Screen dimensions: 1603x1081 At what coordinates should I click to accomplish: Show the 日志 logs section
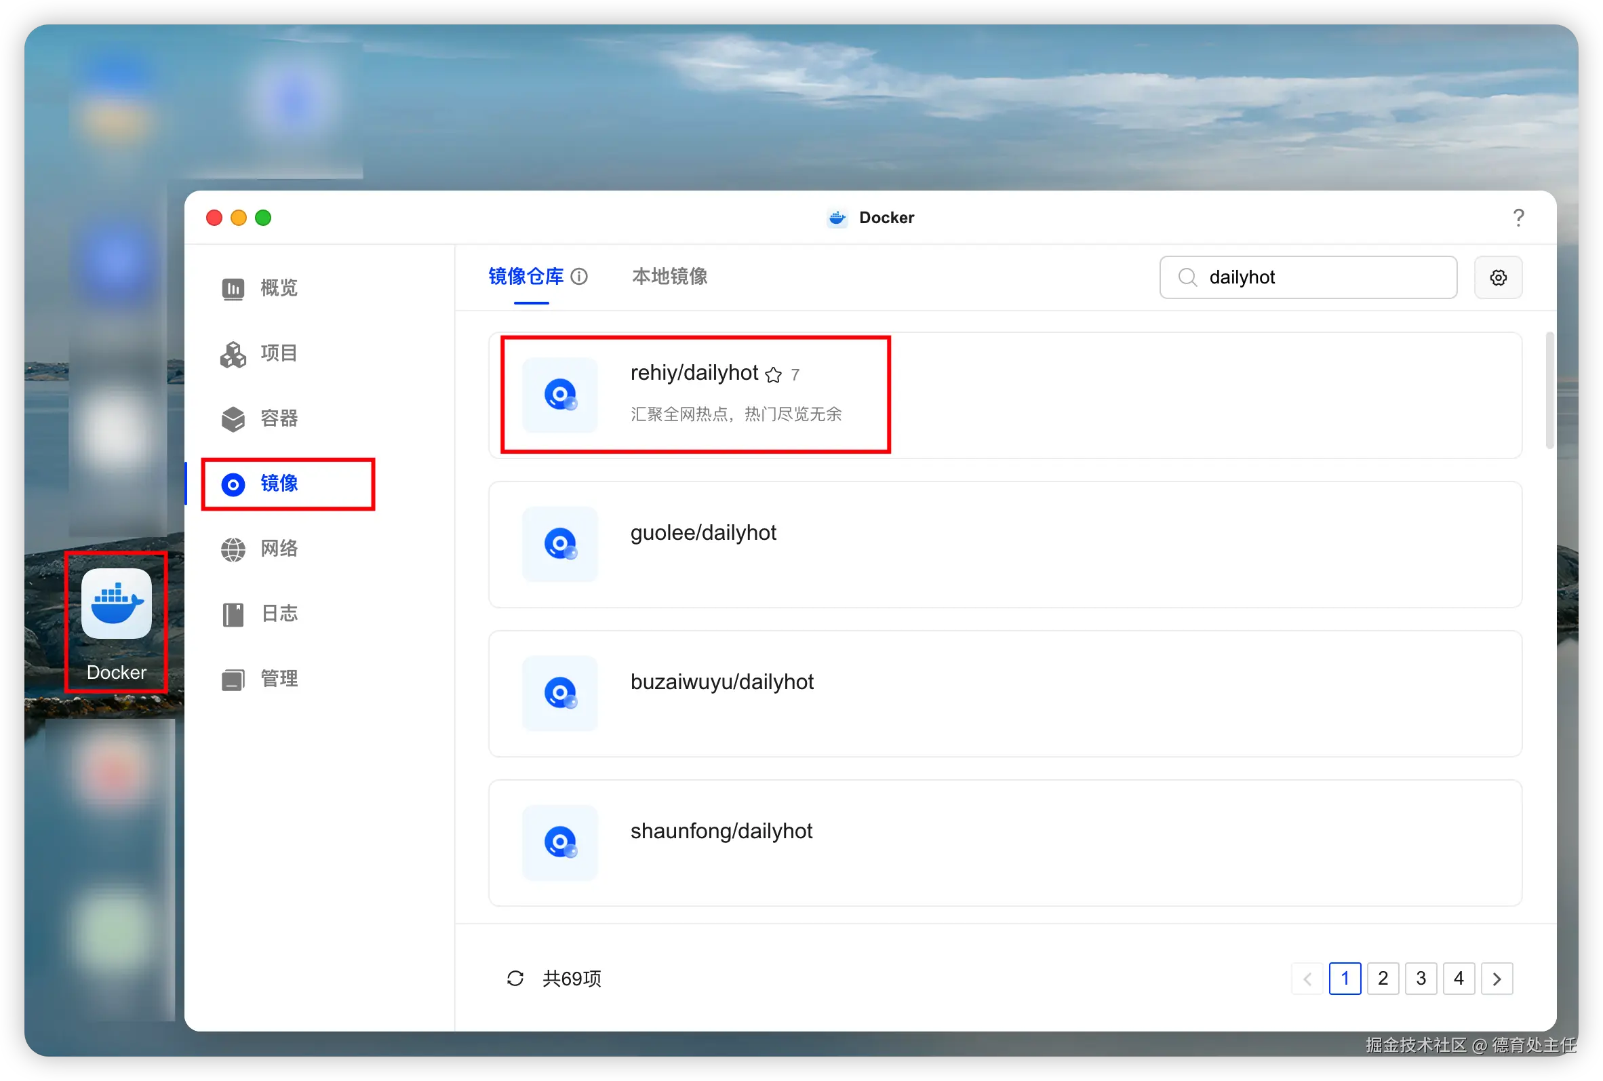click(259, 614)
